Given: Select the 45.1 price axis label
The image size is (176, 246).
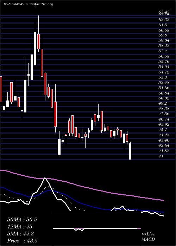Looking at the screenshot, I should pos(163,130).
